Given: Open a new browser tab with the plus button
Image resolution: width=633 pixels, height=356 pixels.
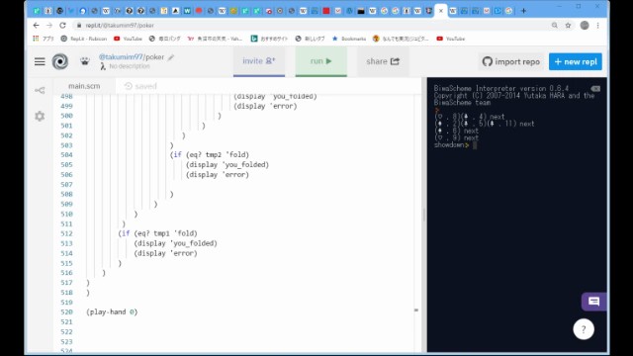Looking at the screenshot, I should click(523, 11).
